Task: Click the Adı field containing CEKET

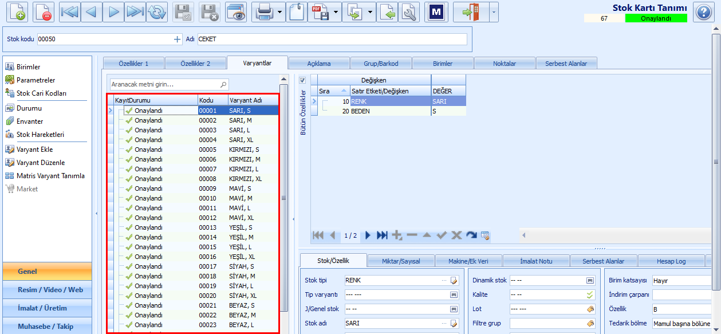Action: (x=332, y=39)
